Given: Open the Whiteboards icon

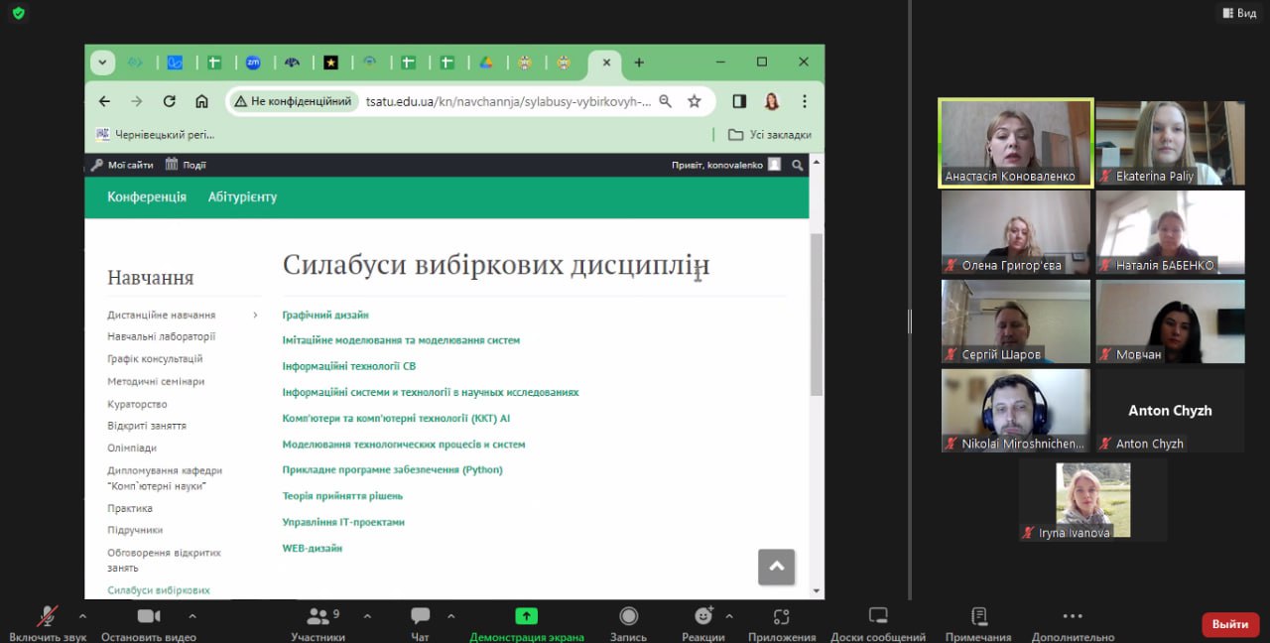Looking at the screenshot, I should click(877, 617).
